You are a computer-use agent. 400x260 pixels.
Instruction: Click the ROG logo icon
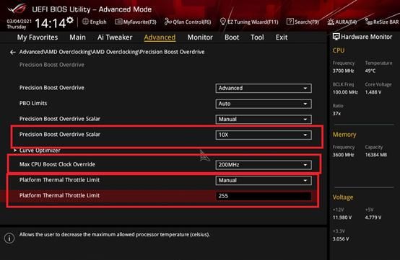pyautogui.click(x=17, y=9)
